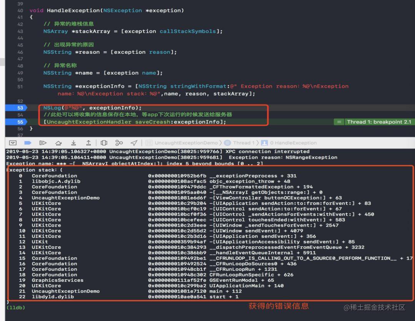Click the HandleException function name

click(73, 10)
